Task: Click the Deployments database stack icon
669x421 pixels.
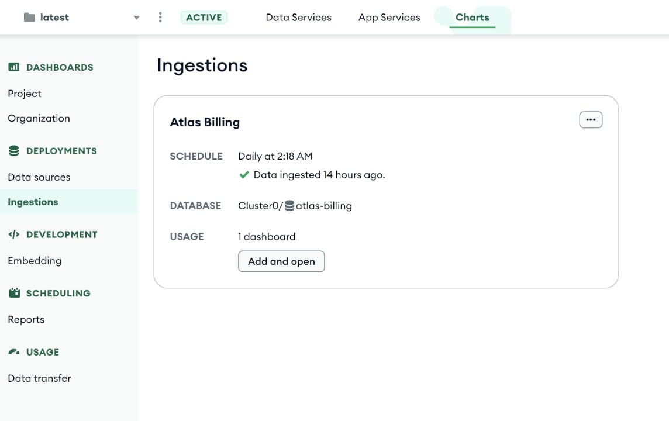Action: click(x=14, y=151)
